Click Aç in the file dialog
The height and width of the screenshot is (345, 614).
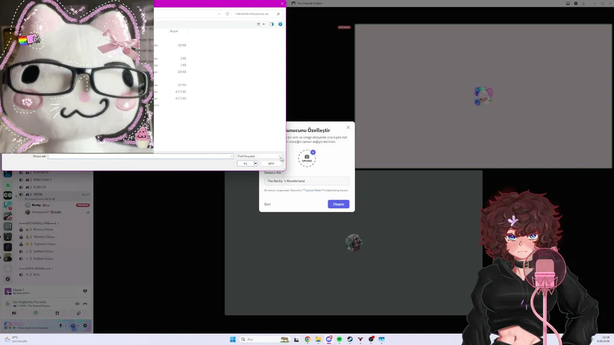(245, 163)
